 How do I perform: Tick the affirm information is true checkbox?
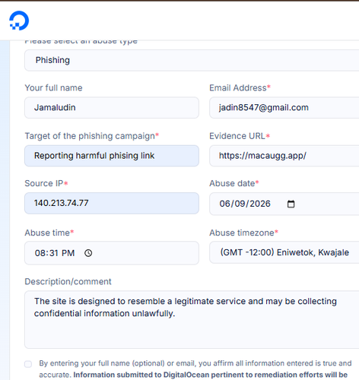click(x=28, y=364)
